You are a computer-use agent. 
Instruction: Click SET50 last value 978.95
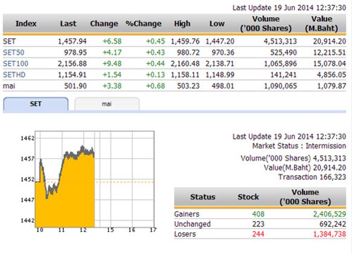(x=75, y=53)
